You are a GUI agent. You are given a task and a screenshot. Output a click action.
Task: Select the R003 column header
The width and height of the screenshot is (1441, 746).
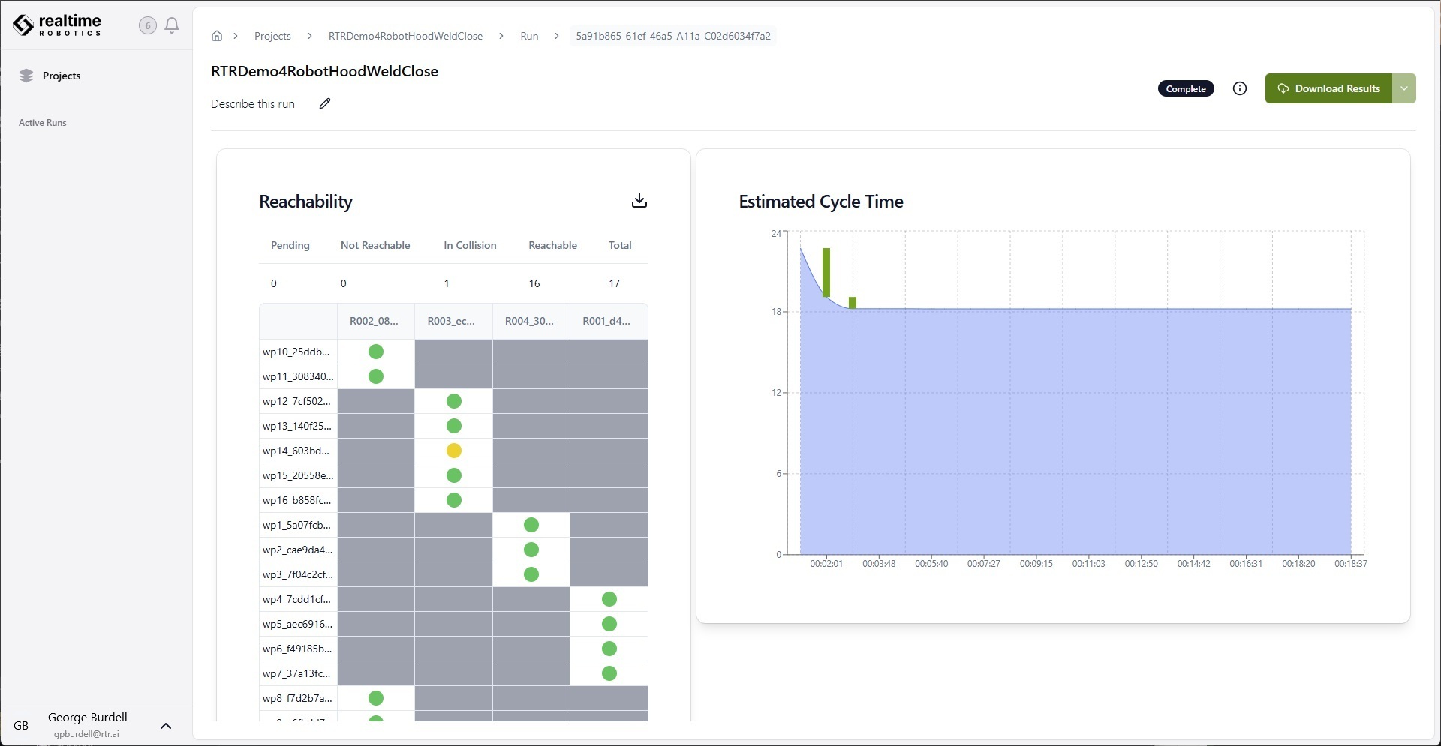coord(452,321)
